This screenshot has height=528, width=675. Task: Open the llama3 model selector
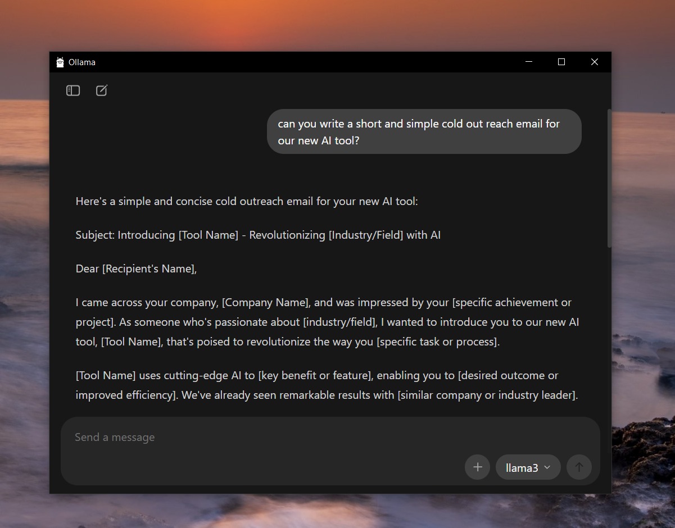click(x=528, y=467)
